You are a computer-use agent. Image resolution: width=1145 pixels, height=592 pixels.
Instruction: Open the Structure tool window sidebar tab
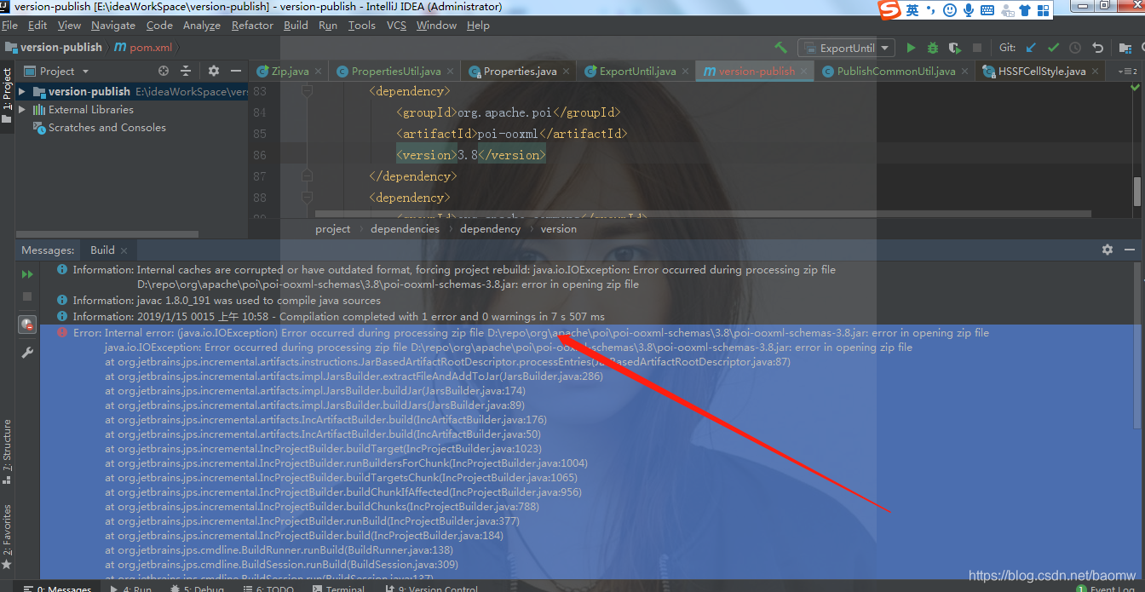7,451
